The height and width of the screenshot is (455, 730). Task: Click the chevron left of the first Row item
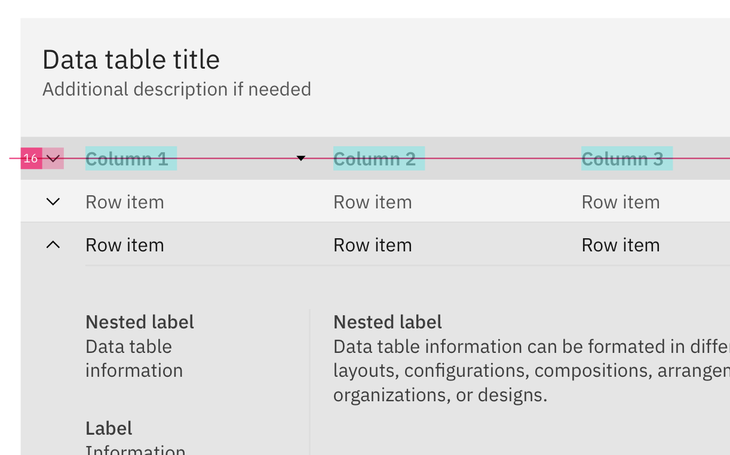[x=53, y=202]
